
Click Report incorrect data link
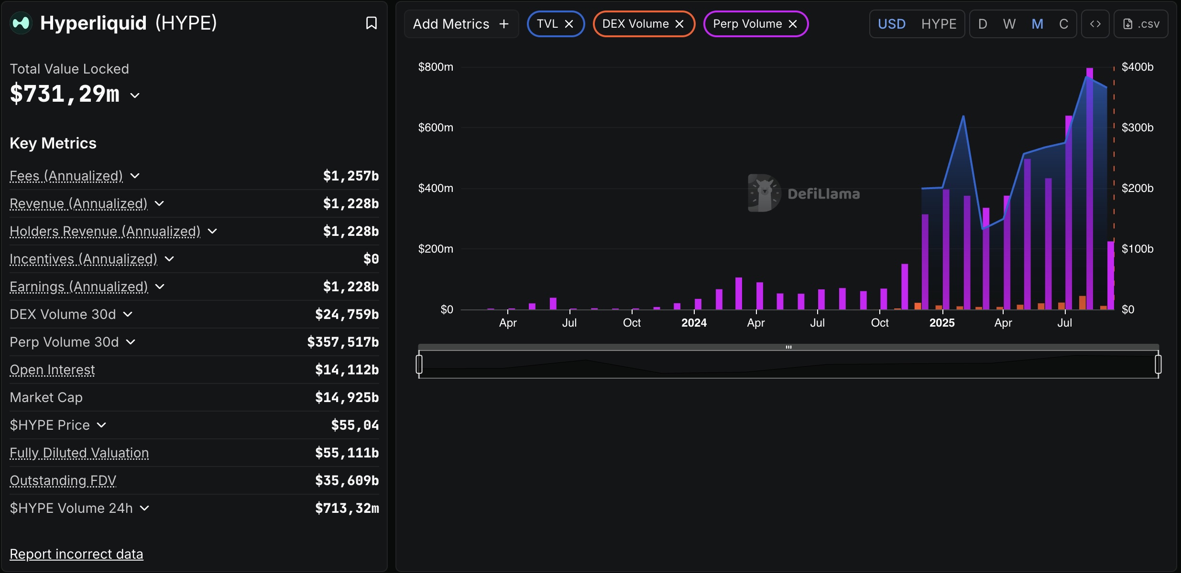pos(77,554)
